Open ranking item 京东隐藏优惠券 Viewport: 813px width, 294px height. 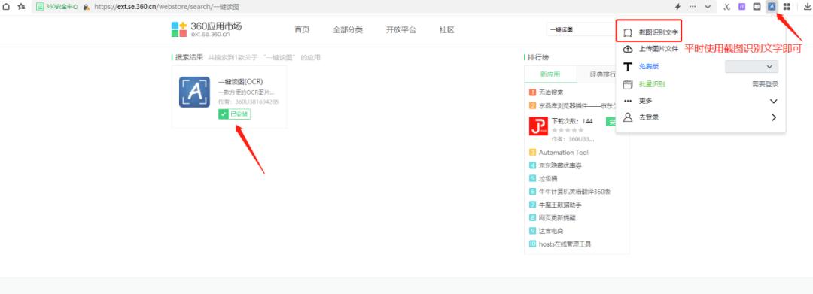(560, 165)
